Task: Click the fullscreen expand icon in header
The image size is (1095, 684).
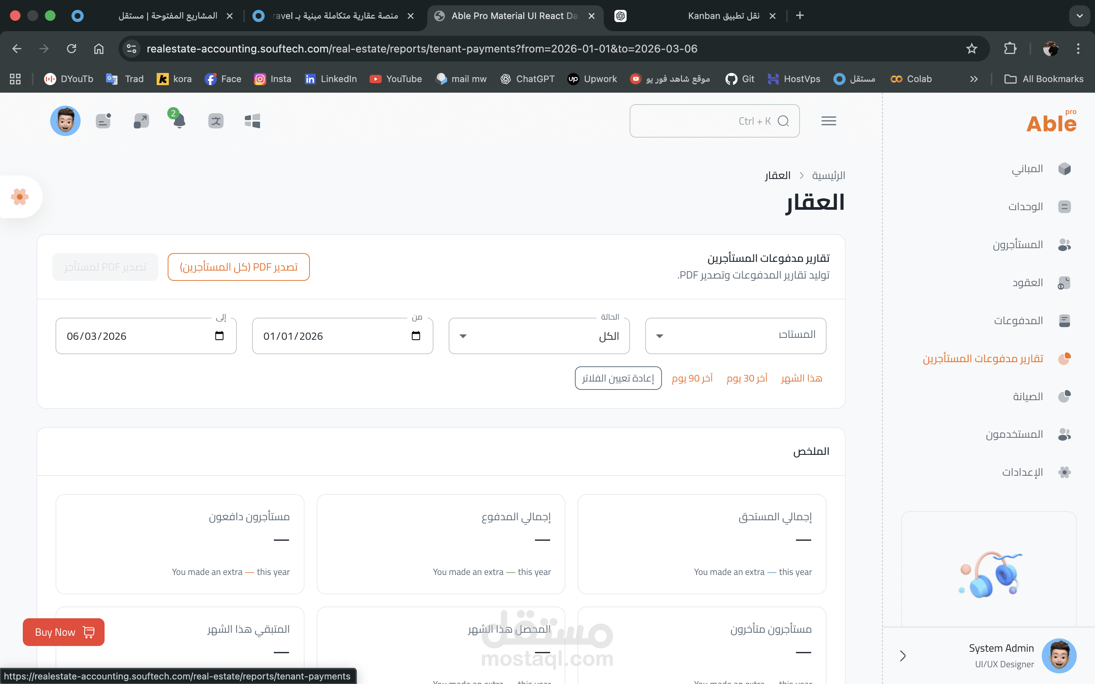Action: [141, 121]
